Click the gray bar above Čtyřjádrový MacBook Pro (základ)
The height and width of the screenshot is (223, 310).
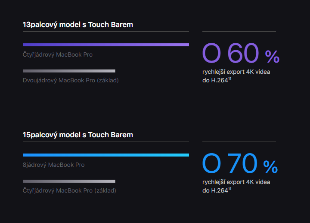[69, 181]
